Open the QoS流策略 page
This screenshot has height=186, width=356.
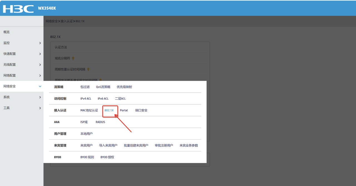103,87
